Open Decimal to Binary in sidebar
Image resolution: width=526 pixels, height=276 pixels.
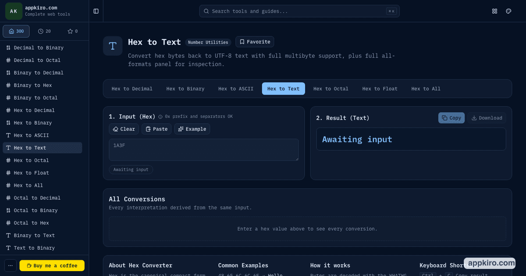43,48
